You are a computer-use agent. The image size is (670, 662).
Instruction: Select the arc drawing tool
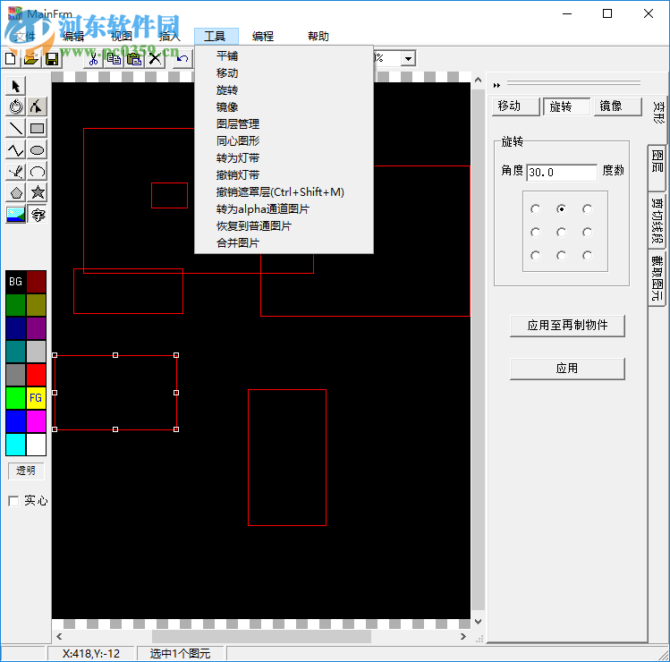click(37, 172)
